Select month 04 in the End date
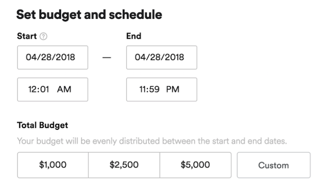The image size is (321, 188). pos(140,57)
